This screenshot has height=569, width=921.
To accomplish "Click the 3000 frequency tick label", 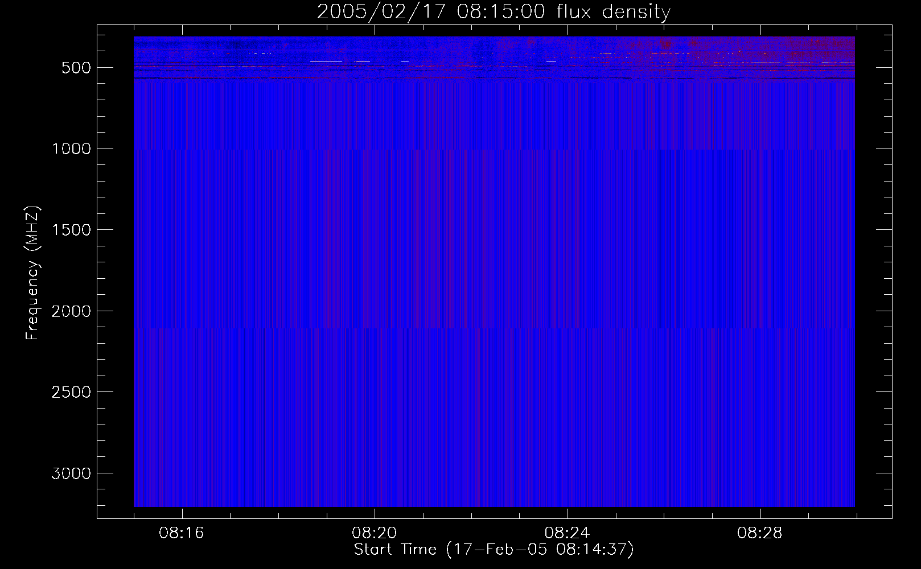I will pos(71,474).
